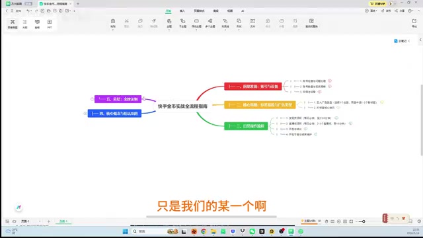
Task: Open the AI assistant floating icon on the canvas
Action: click(19, 207)
